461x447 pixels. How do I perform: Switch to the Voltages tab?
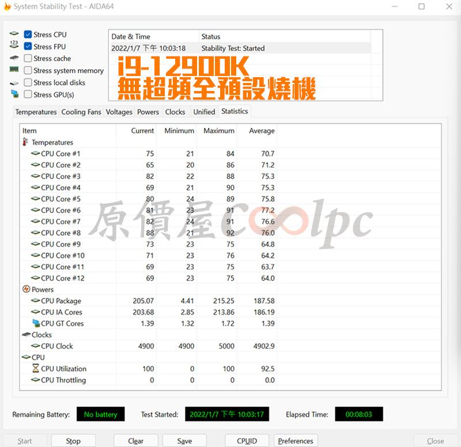coord(119,112)
